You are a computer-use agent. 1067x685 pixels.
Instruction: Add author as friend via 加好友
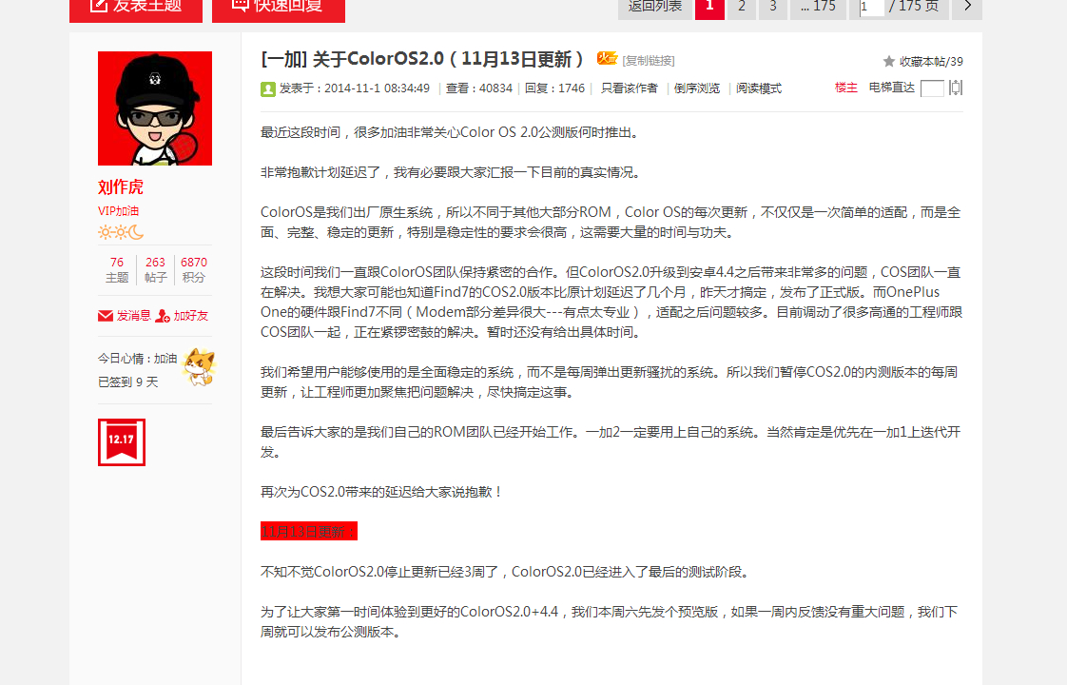click(182, 316)
